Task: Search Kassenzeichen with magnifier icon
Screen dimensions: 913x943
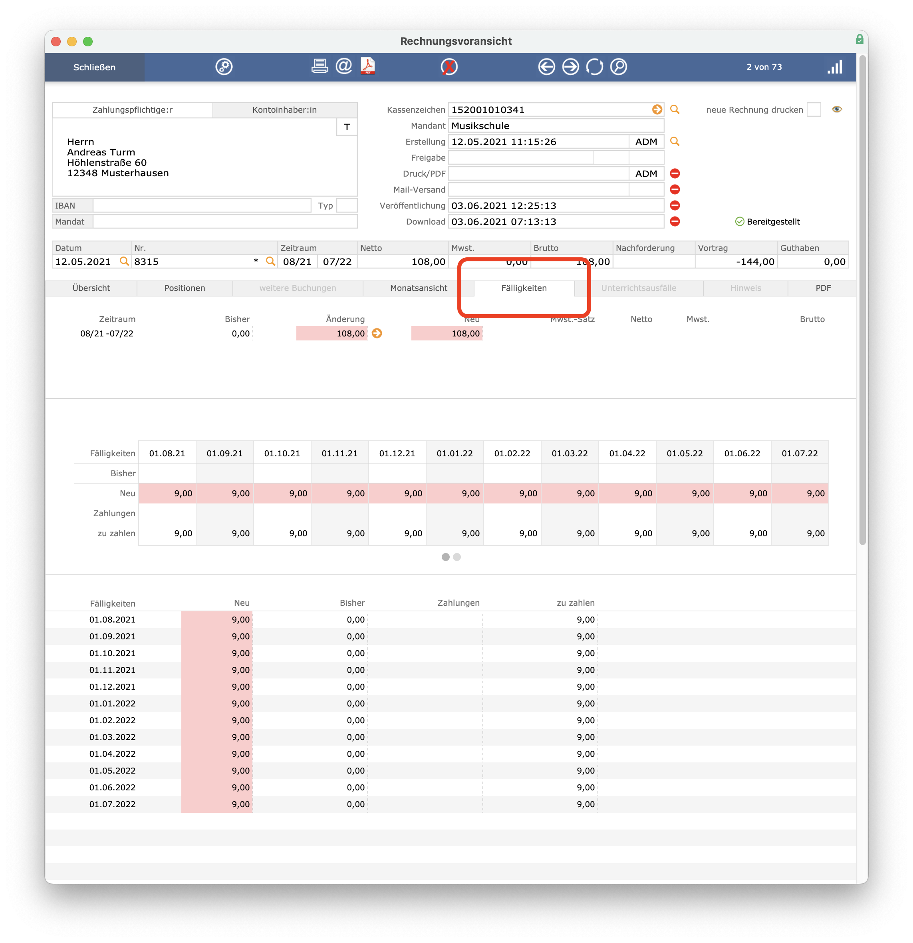Action: (675, 110)
